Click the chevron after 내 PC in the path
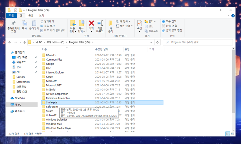 [x=44, y=42]
